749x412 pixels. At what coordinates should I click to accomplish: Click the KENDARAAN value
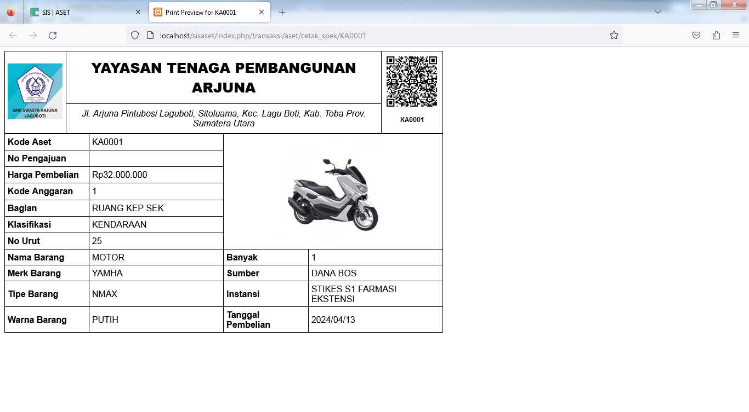point(120,225)
